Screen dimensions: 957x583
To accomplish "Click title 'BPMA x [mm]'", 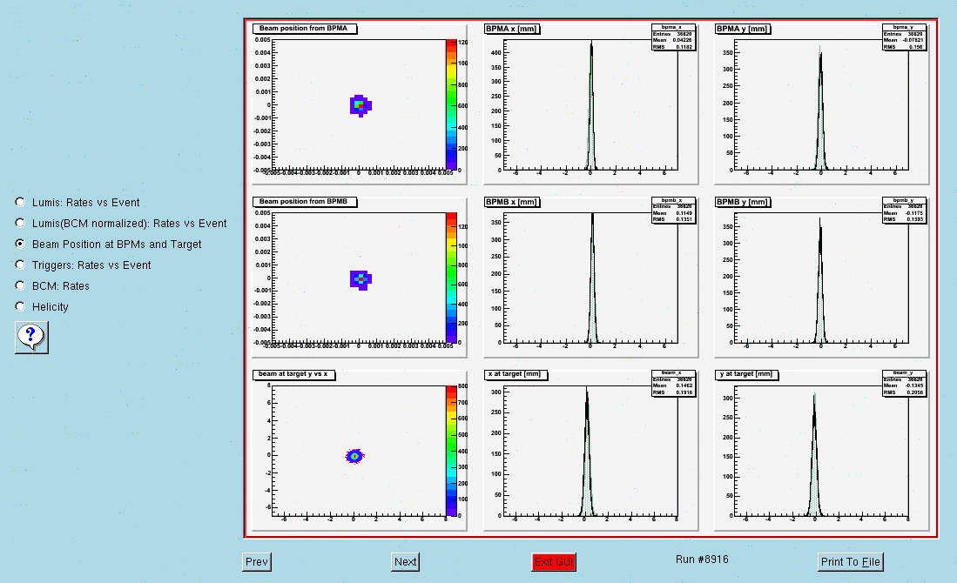I will point(512,29).
